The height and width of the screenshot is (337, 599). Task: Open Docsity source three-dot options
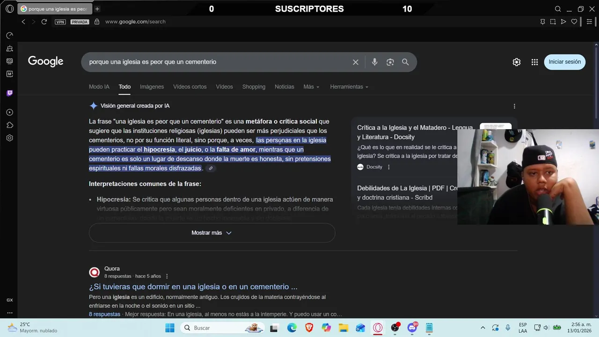[388, 167]
